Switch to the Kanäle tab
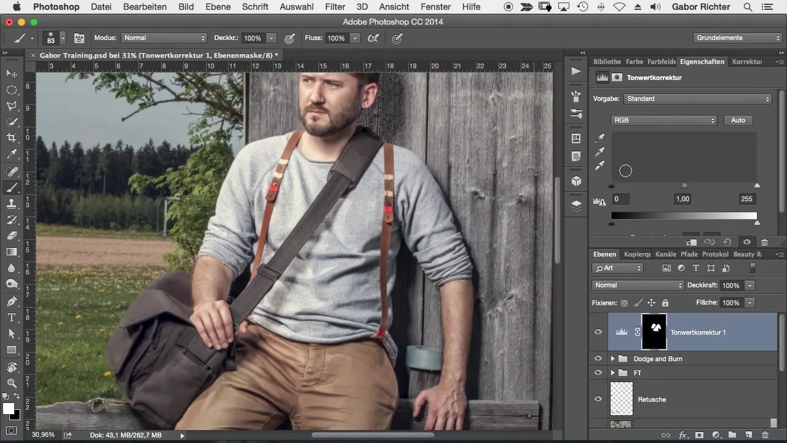787x443 pixels. (x=666, y=254)
